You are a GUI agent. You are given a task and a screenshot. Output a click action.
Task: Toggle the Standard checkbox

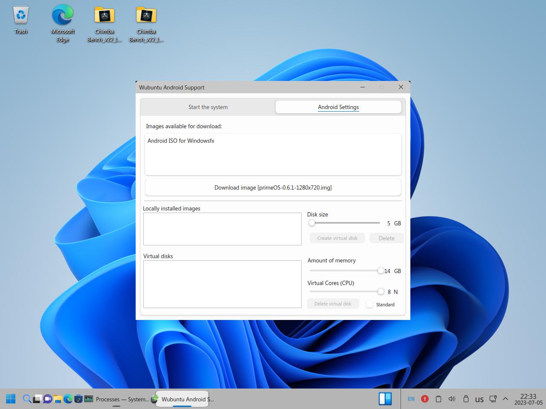(x=369, y=304)
